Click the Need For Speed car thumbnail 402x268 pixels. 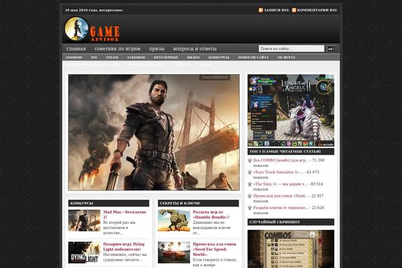tap(174, 253)
